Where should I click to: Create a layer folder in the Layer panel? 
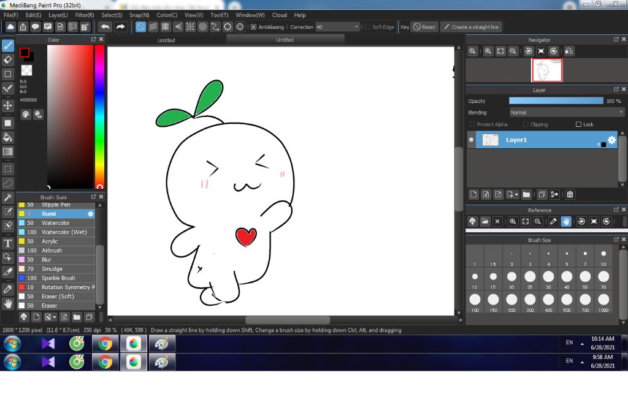(526, 194)
